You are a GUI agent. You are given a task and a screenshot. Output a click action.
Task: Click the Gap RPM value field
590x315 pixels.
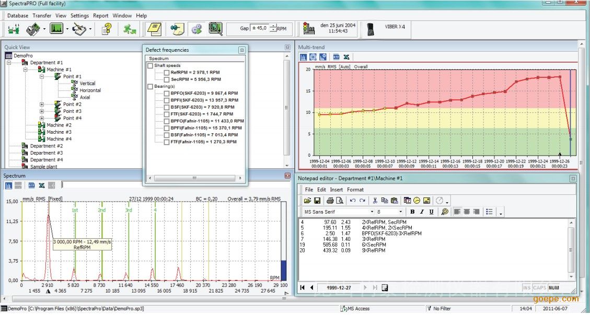(x=259, y=28)
